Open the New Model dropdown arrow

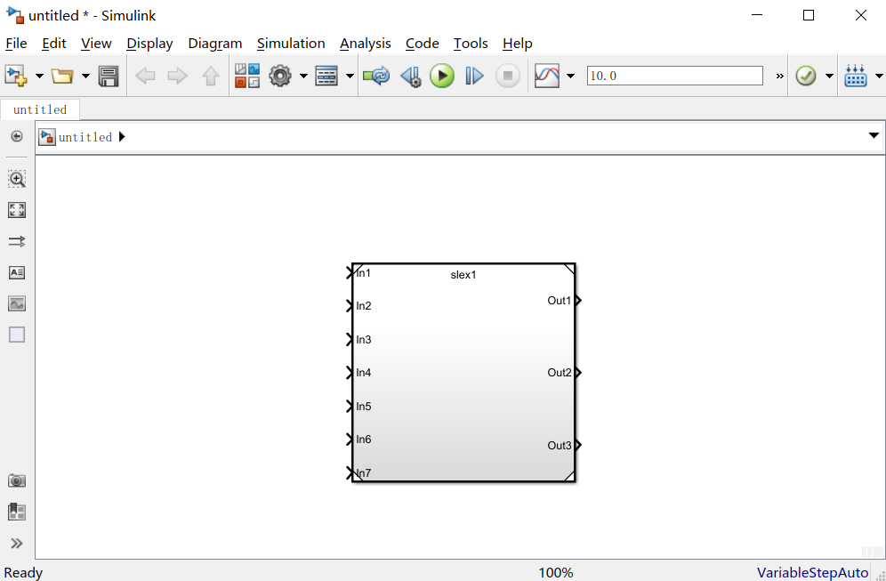39,76
